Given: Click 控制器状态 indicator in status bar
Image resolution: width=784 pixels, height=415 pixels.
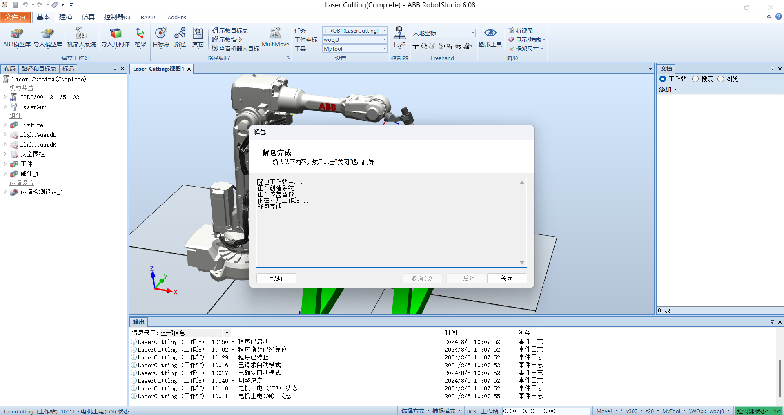Looking at the screenshot, I should (759, 411).
